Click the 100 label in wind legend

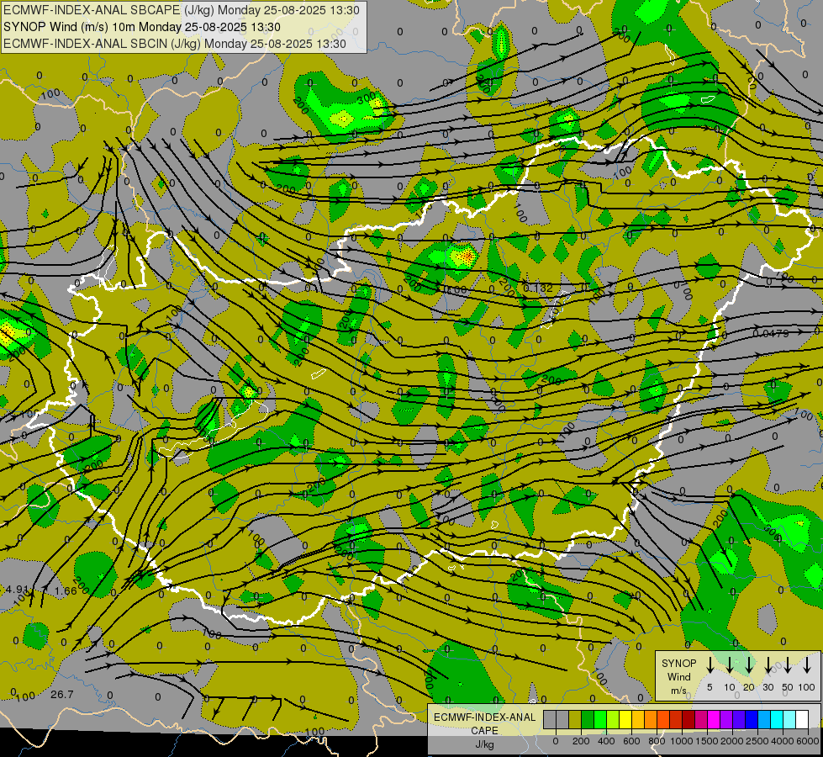click(x=807, y=687)
